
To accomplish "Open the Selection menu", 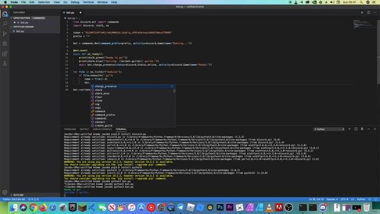I will pos(44,2).
